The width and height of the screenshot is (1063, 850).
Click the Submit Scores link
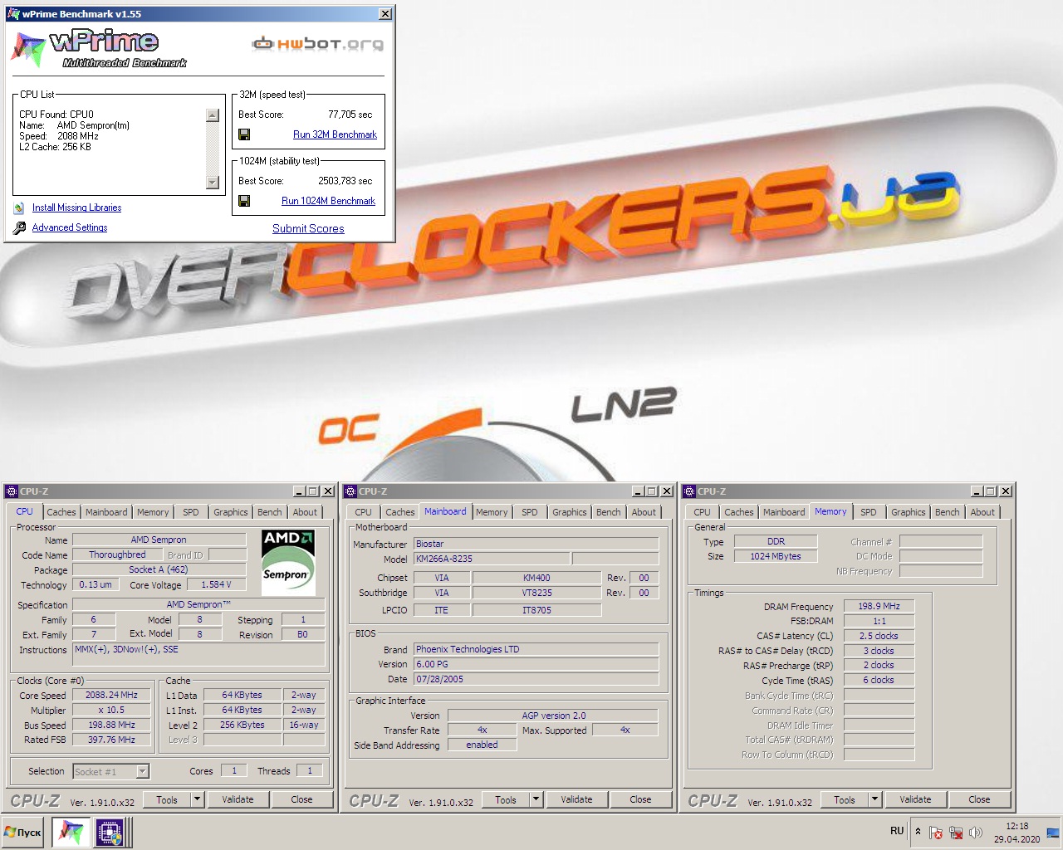308,228
